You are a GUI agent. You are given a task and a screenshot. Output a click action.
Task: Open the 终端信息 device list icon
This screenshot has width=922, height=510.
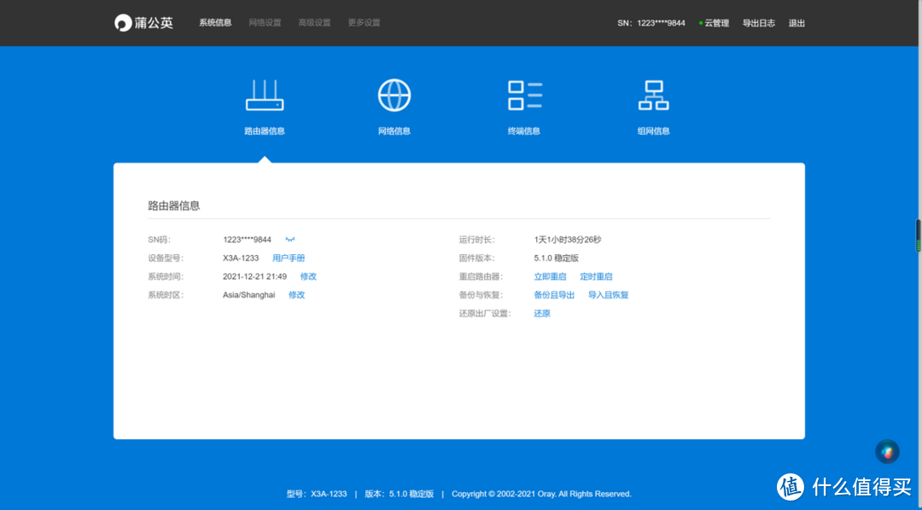pos(524,96)
